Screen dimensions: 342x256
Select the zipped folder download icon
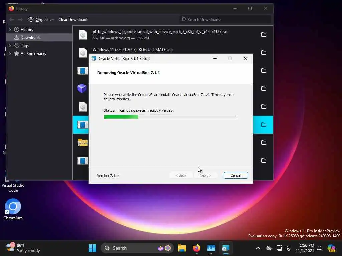pos(83,143)
